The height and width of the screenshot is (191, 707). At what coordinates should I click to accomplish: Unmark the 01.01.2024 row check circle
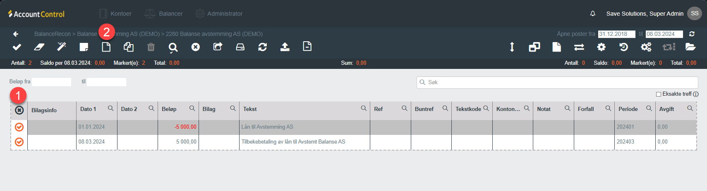click(x=19, y=127)
